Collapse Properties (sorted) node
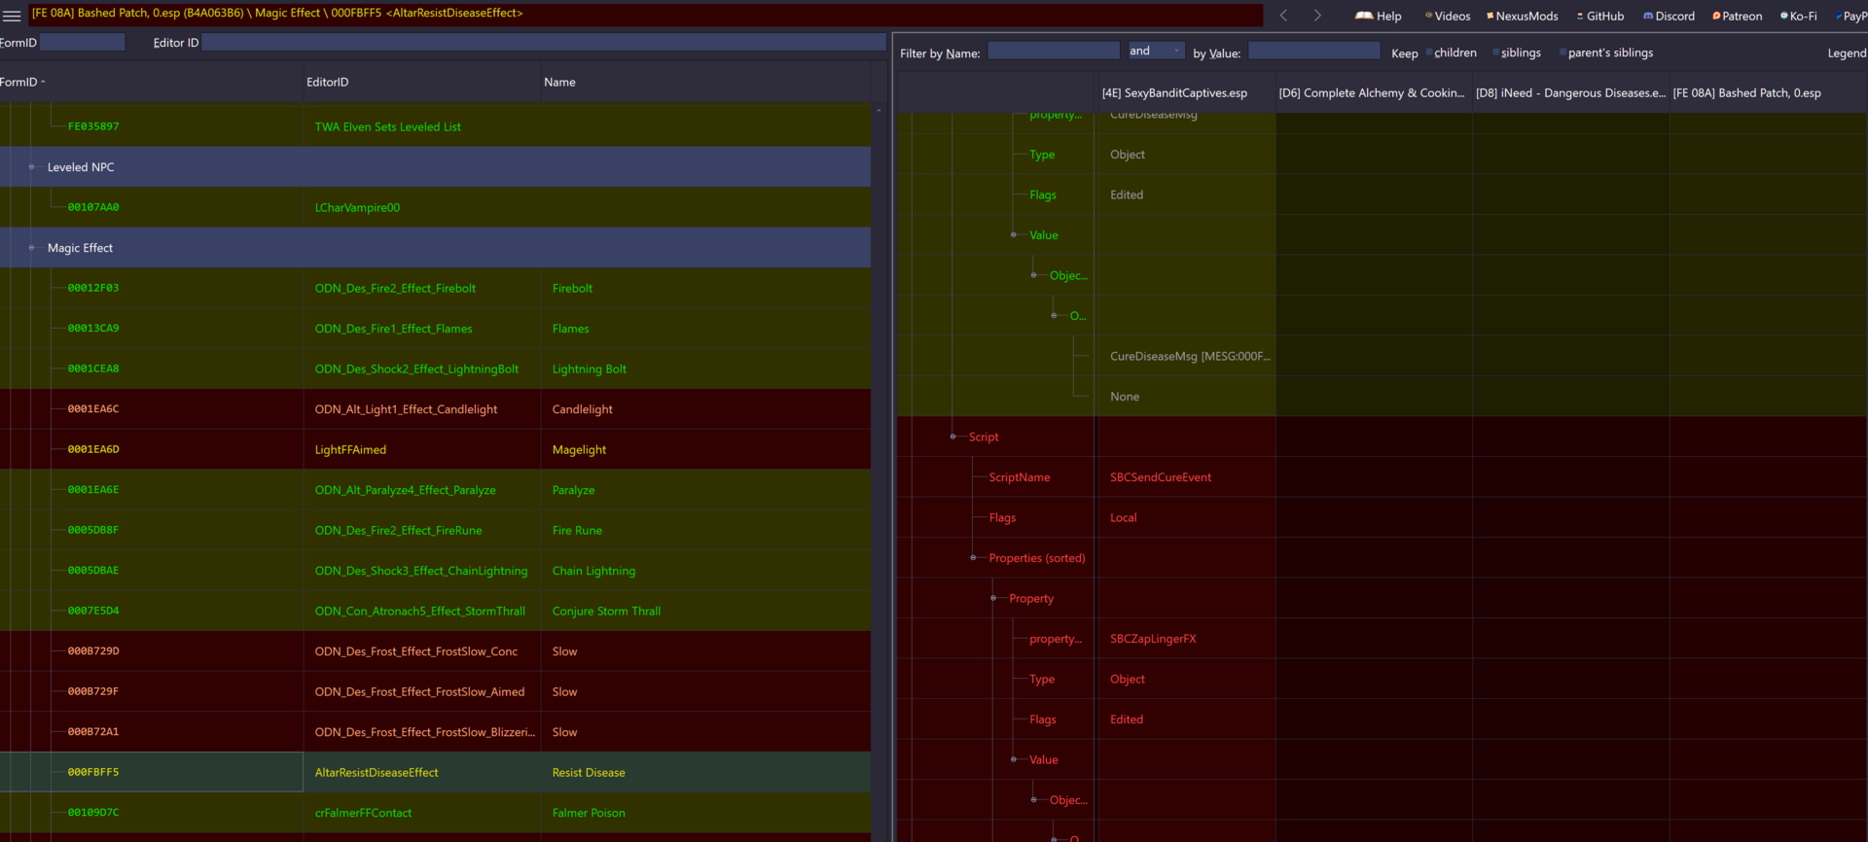Image resolution: width=1868 pixels, height=842 pixels. (973, 558)
